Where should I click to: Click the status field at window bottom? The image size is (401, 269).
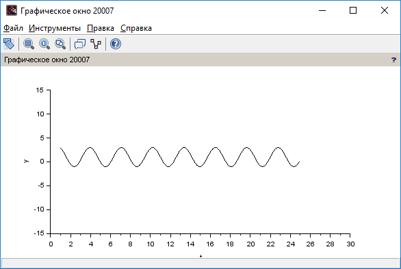click(200, 263)
